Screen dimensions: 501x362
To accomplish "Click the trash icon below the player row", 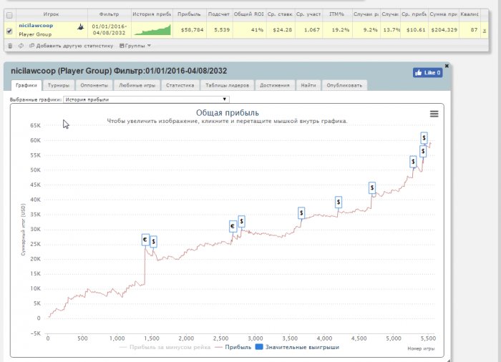I will coord(10,45).
